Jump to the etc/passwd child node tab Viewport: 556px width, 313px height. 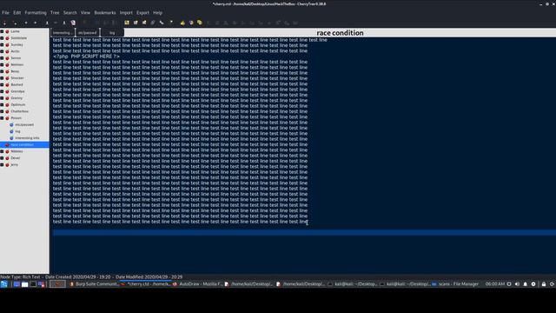click(87, 33)
